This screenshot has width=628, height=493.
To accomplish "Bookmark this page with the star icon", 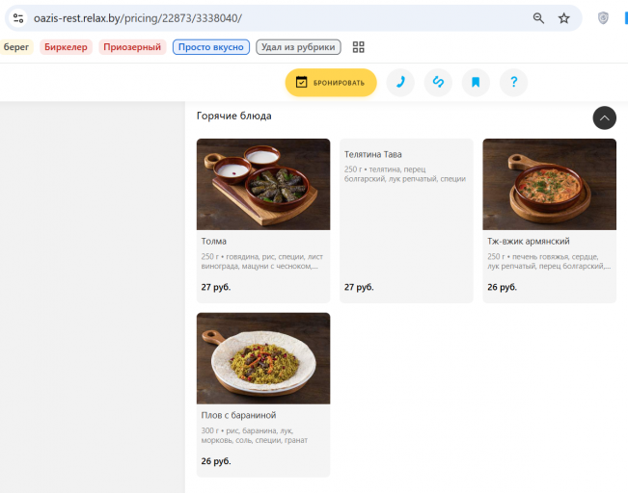I will click(x=564, y=18).
